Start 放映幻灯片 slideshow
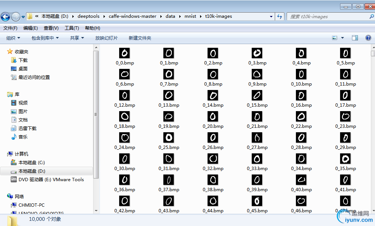Image resolution: width=375 pixels, height=226 pixels. (x=107, y=38)
